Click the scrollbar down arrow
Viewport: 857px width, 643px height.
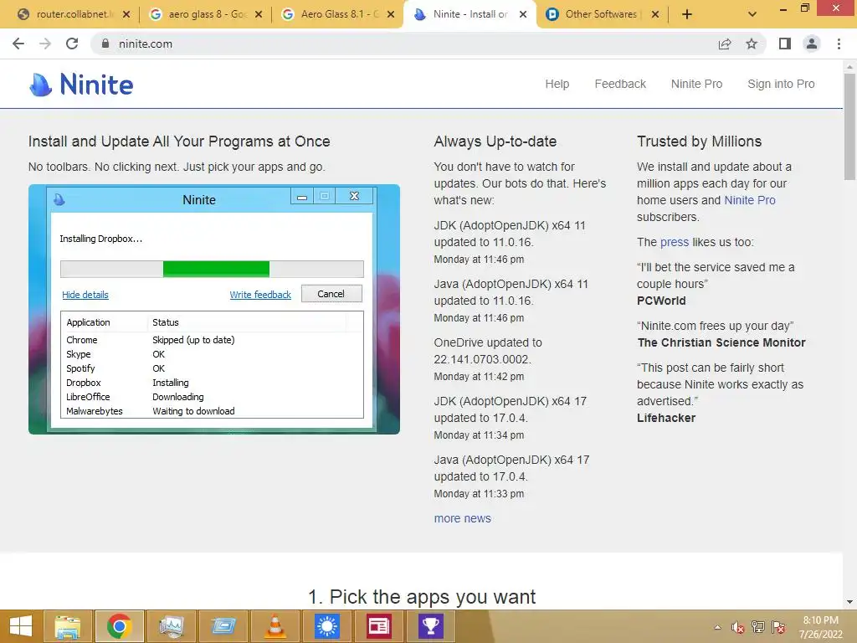tap(849, 602)
